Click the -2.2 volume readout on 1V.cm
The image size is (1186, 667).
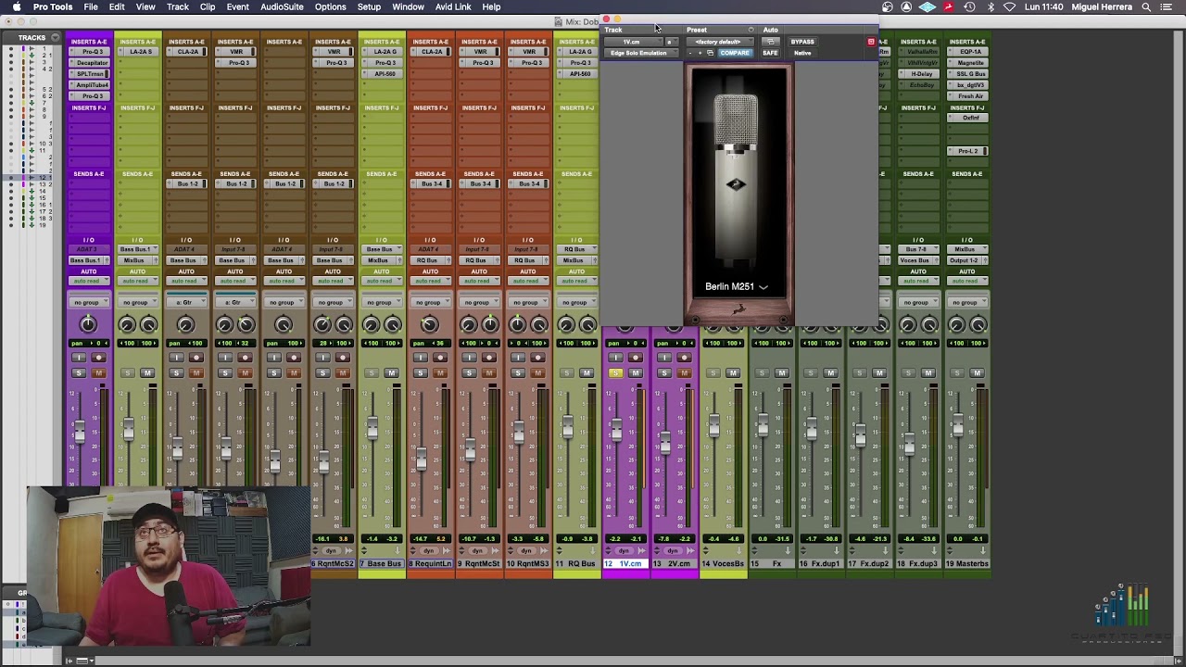(614, 539)
